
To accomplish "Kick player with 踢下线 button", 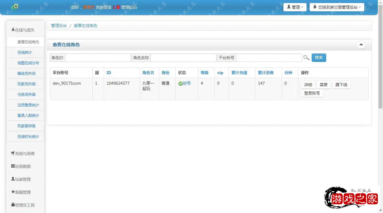I will click(x=341, y=85).
